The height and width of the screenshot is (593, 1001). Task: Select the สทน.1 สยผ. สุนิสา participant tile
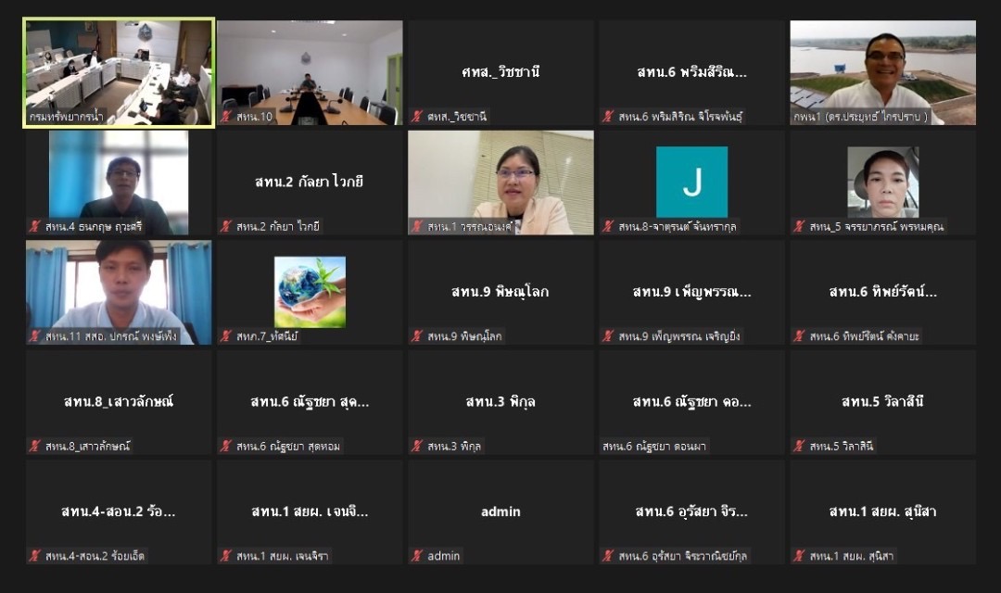[883, 512]
